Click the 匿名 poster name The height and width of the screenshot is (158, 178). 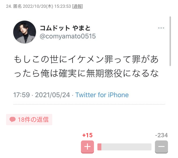pos(17,6)
